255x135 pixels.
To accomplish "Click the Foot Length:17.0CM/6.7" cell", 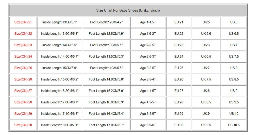I will [106, 125].
